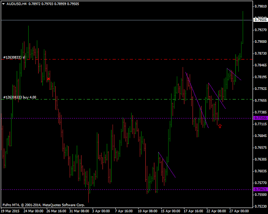Click the 0.76845 price axis label
This screenshot has width=268, height=214.
tap(260, 136)
